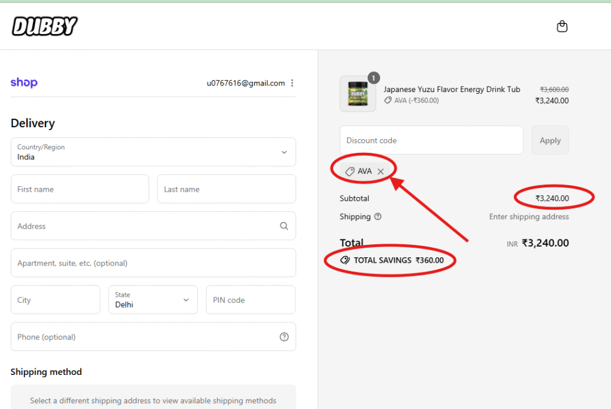Click the struck-through ₹3,600.00 price
611x409 pixels.
click(554, 90)
